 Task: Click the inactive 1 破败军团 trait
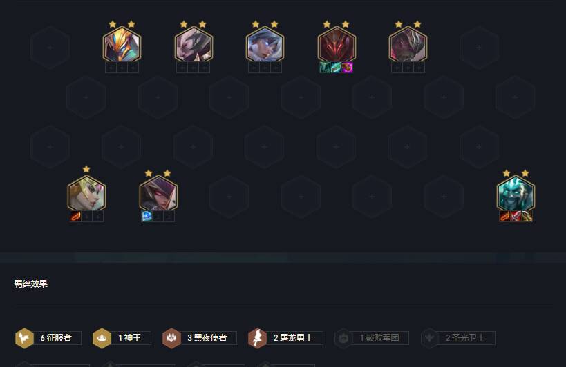tap(371, 338)
